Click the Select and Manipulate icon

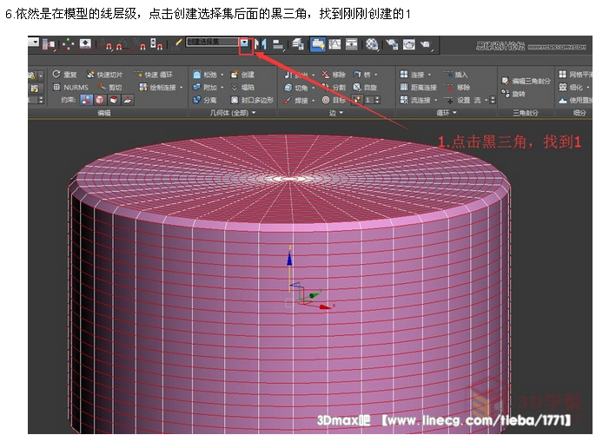coord(68,44)
